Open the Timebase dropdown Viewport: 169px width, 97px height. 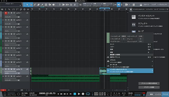coord(97,4)
